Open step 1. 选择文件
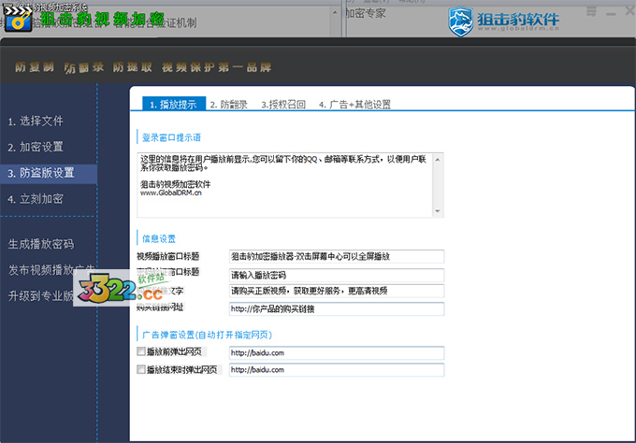 click(36, 121)
